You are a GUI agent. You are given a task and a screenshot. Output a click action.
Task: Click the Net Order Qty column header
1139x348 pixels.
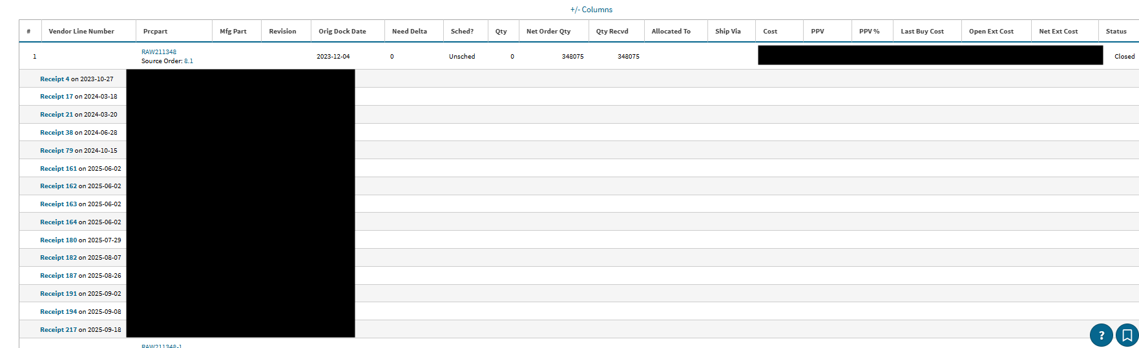point(548,32)
